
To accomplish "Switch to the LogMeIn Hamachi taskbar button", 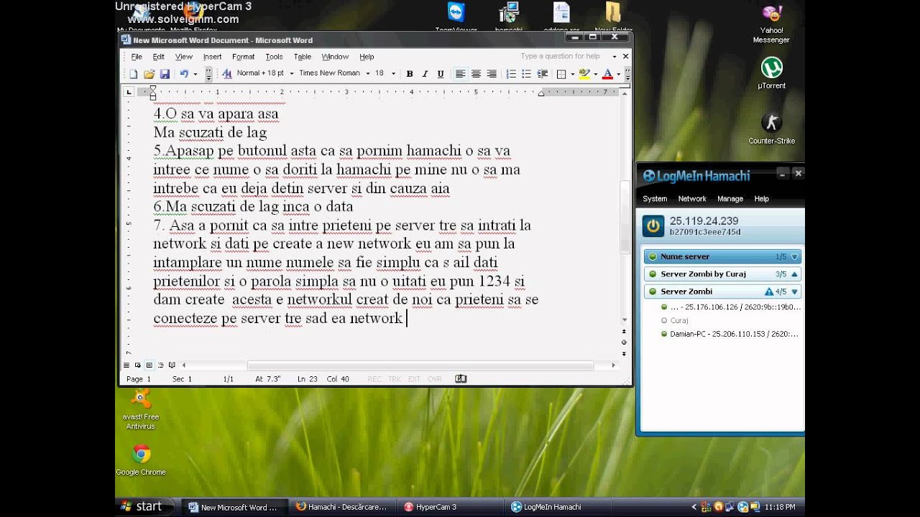I will [x=558, y=507].
